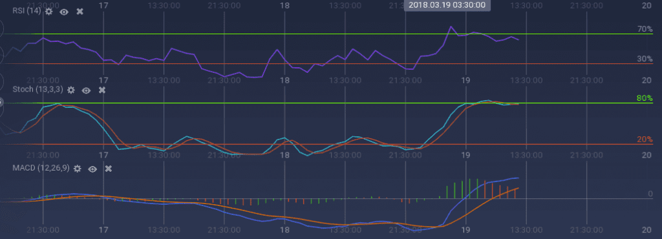Open MACD (12,26,9) settings gear
The image size is (662, 239).
point(78,169)
